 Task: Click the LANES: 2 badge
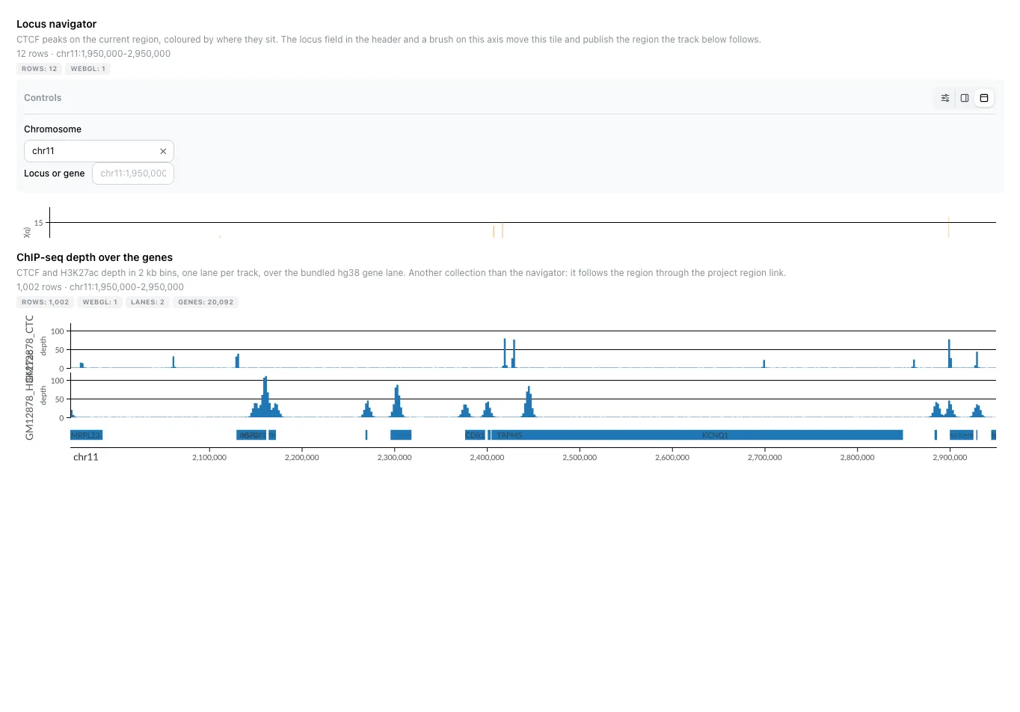coord(147,302)
